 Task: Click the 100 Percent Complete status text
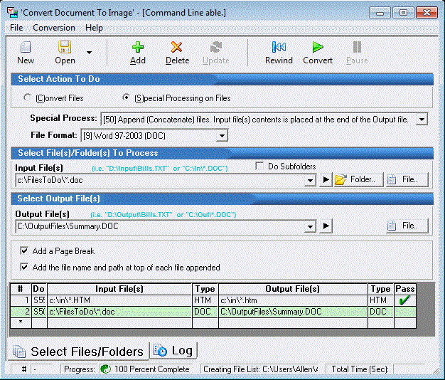pos(152,369)
